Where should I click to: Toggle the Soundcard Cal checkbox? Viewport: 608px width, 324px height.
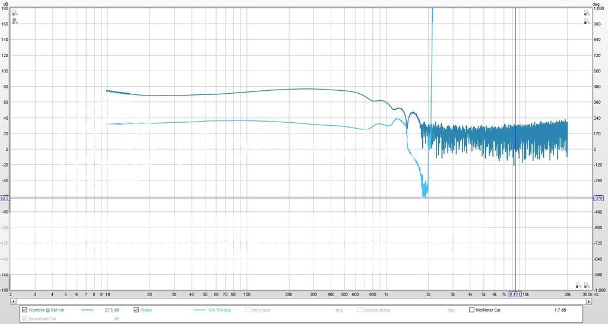click(24, 319)
